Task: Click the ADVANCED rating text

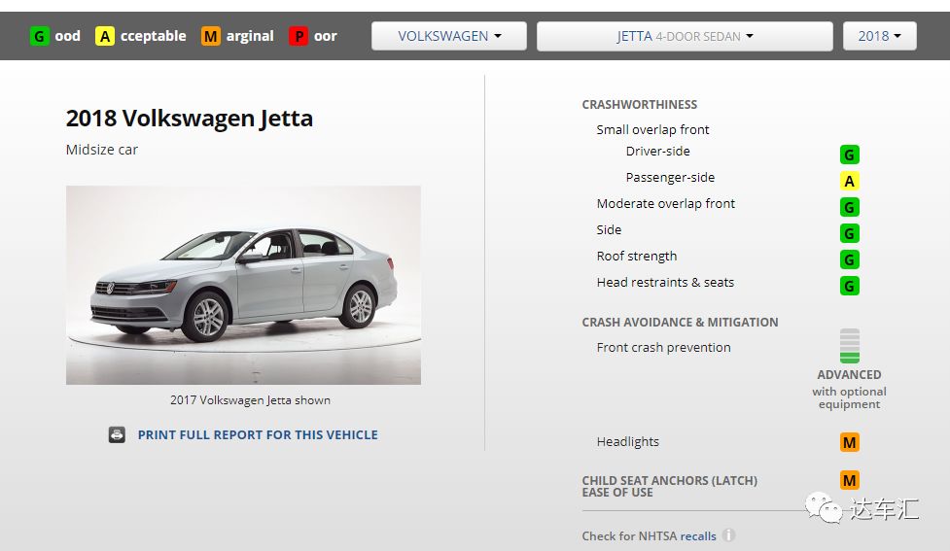Action: [850, 375]
